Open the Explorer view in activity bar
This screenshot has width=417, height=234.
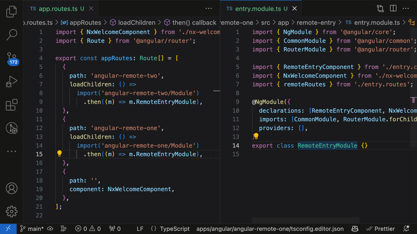[x=11, y=12]
